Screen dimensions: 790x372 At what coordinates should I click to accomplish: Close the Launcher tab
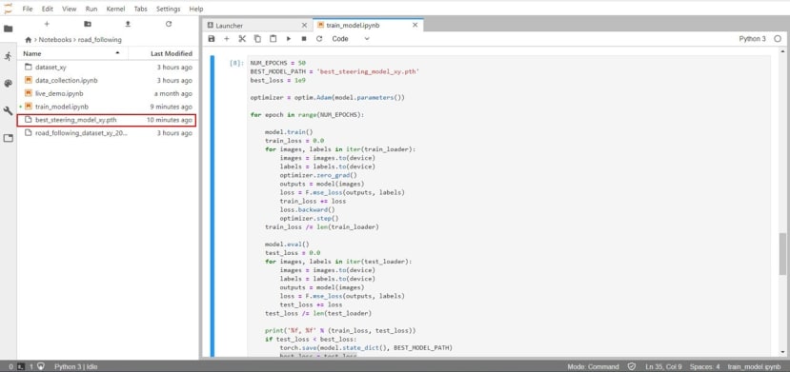click(x=304, y=25)
